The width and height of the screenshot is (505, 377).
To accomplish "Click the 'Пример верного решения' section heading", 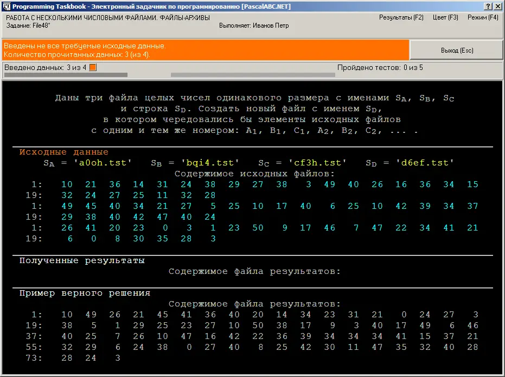I will click(x=85, y=293).
